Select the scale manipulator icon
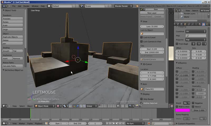Viewport: 211px width, 126px height. pyautogui.click(x=84, y=106)
